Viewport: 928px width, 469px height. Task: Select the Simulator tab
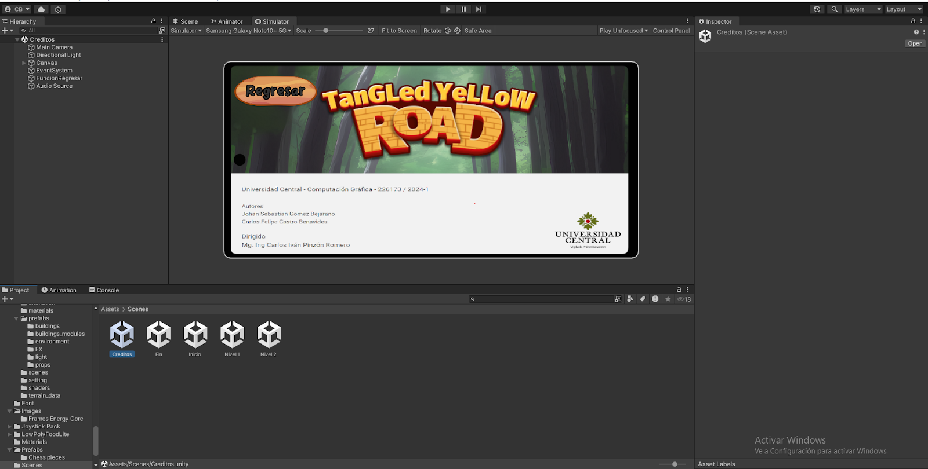tap(271, 21)
